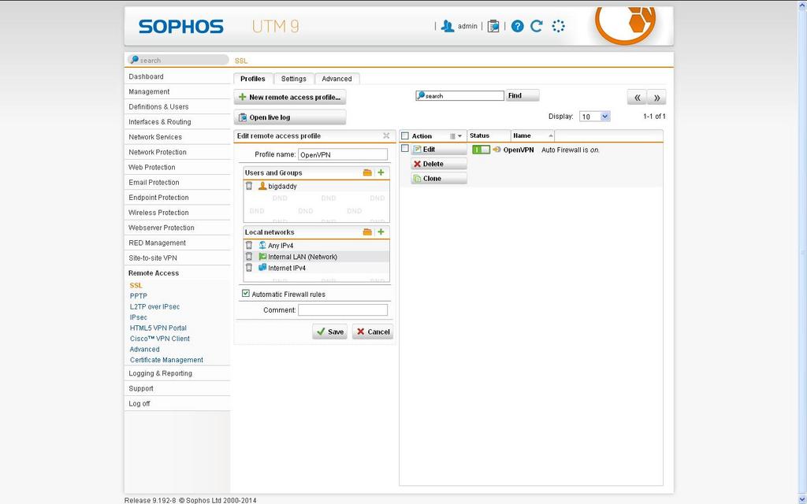Viewport: 807px width, 504px height.
Task: Click Open live log button
Action: 290,117
